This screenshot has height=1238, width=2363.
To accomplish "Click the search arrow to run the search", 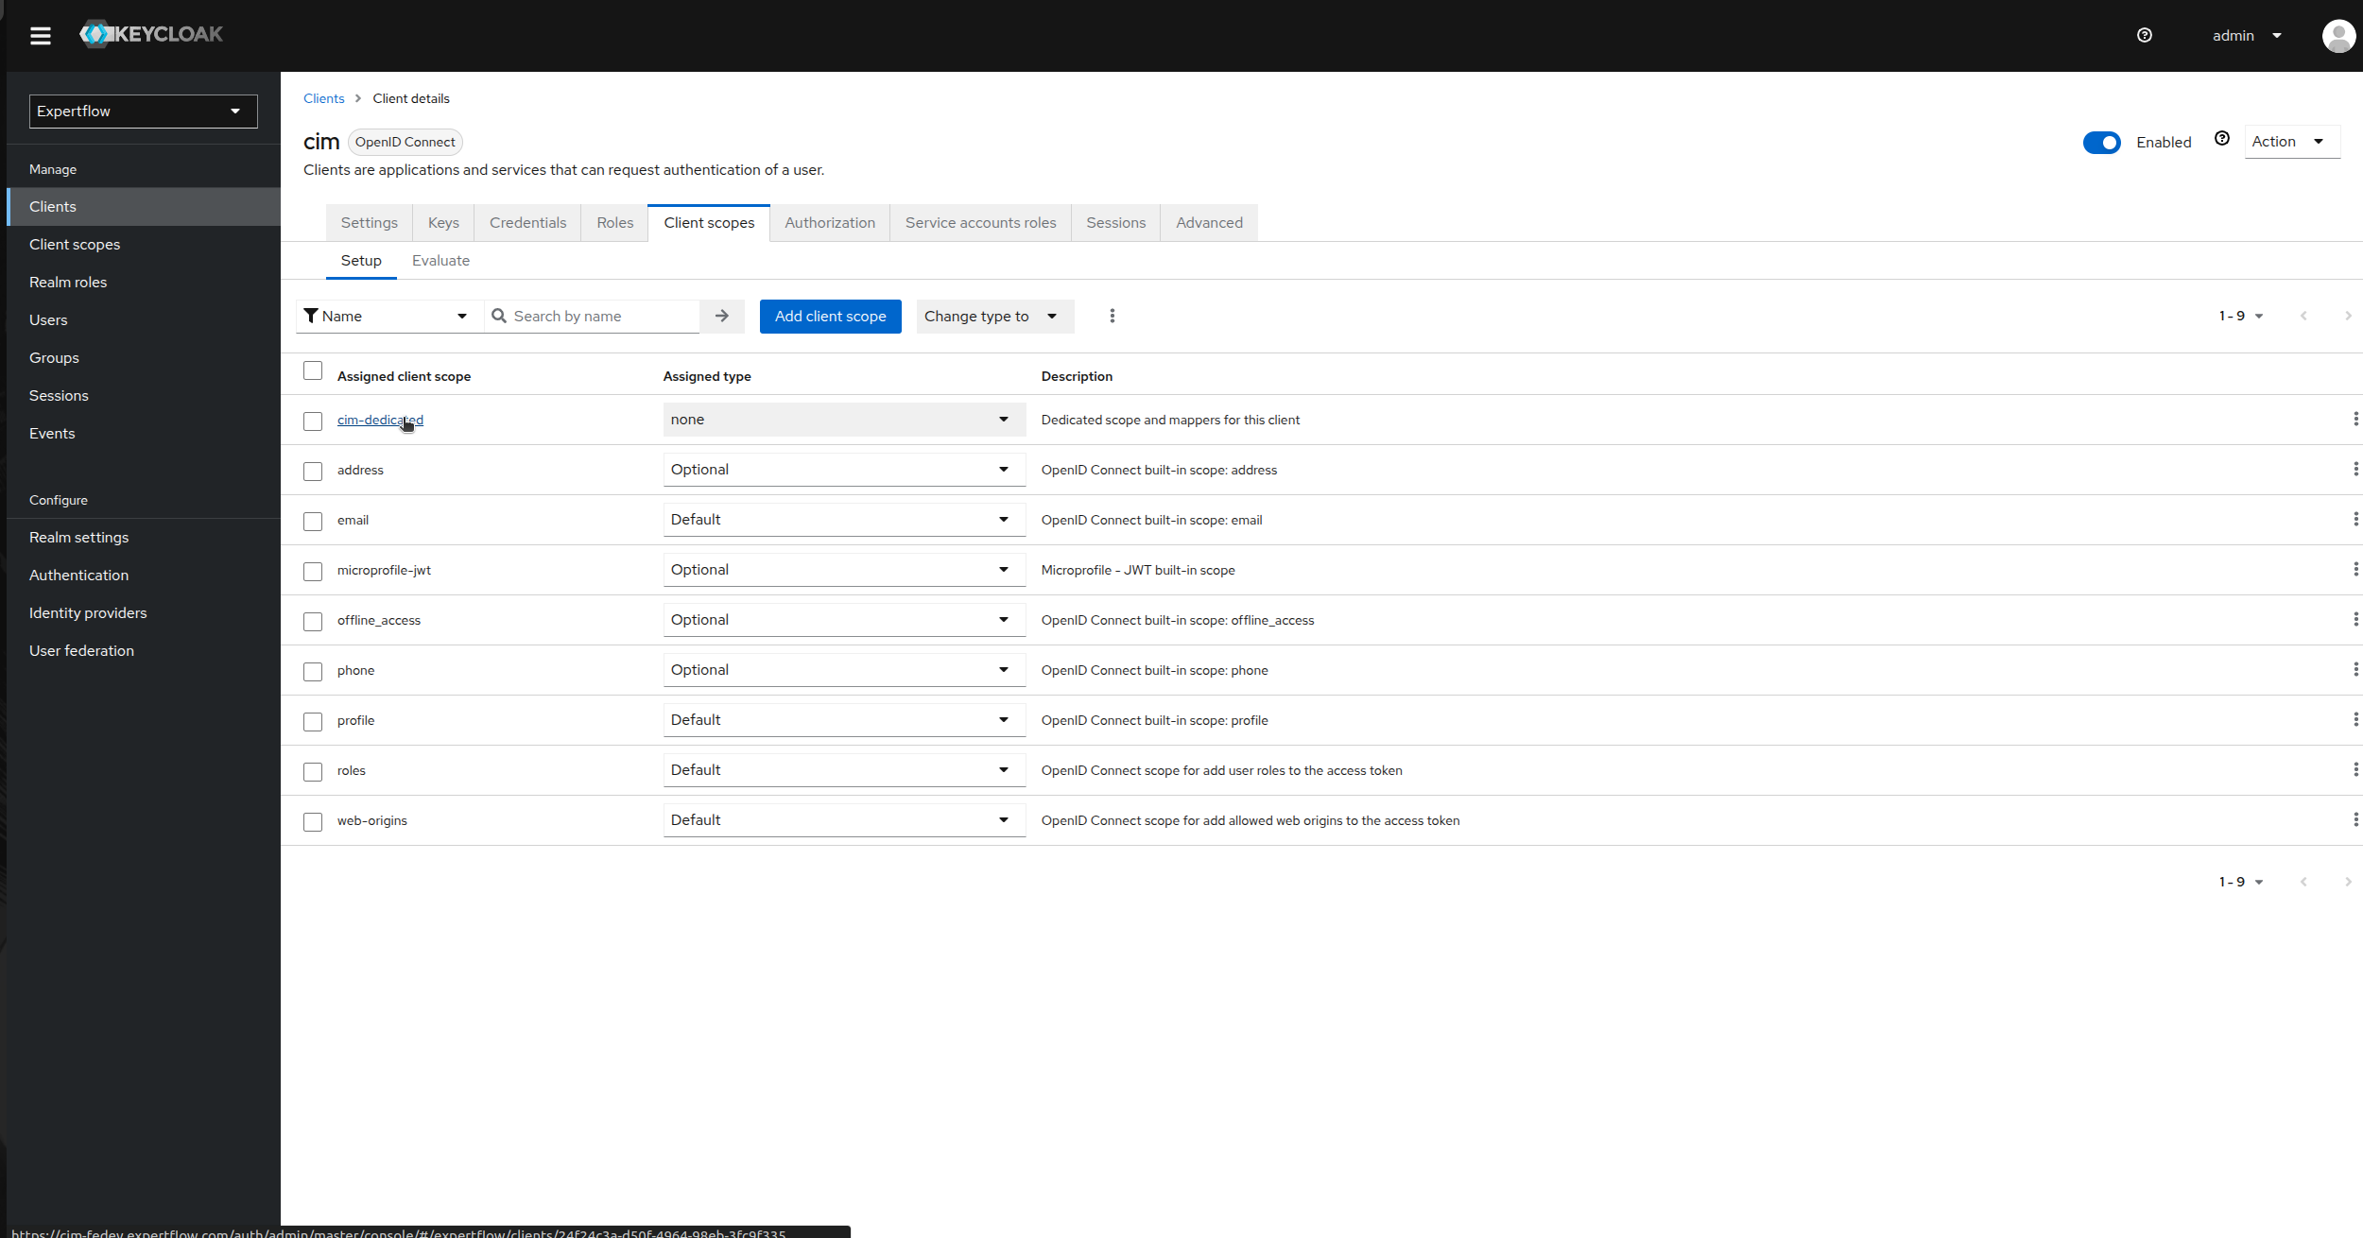I will (721, 316).
